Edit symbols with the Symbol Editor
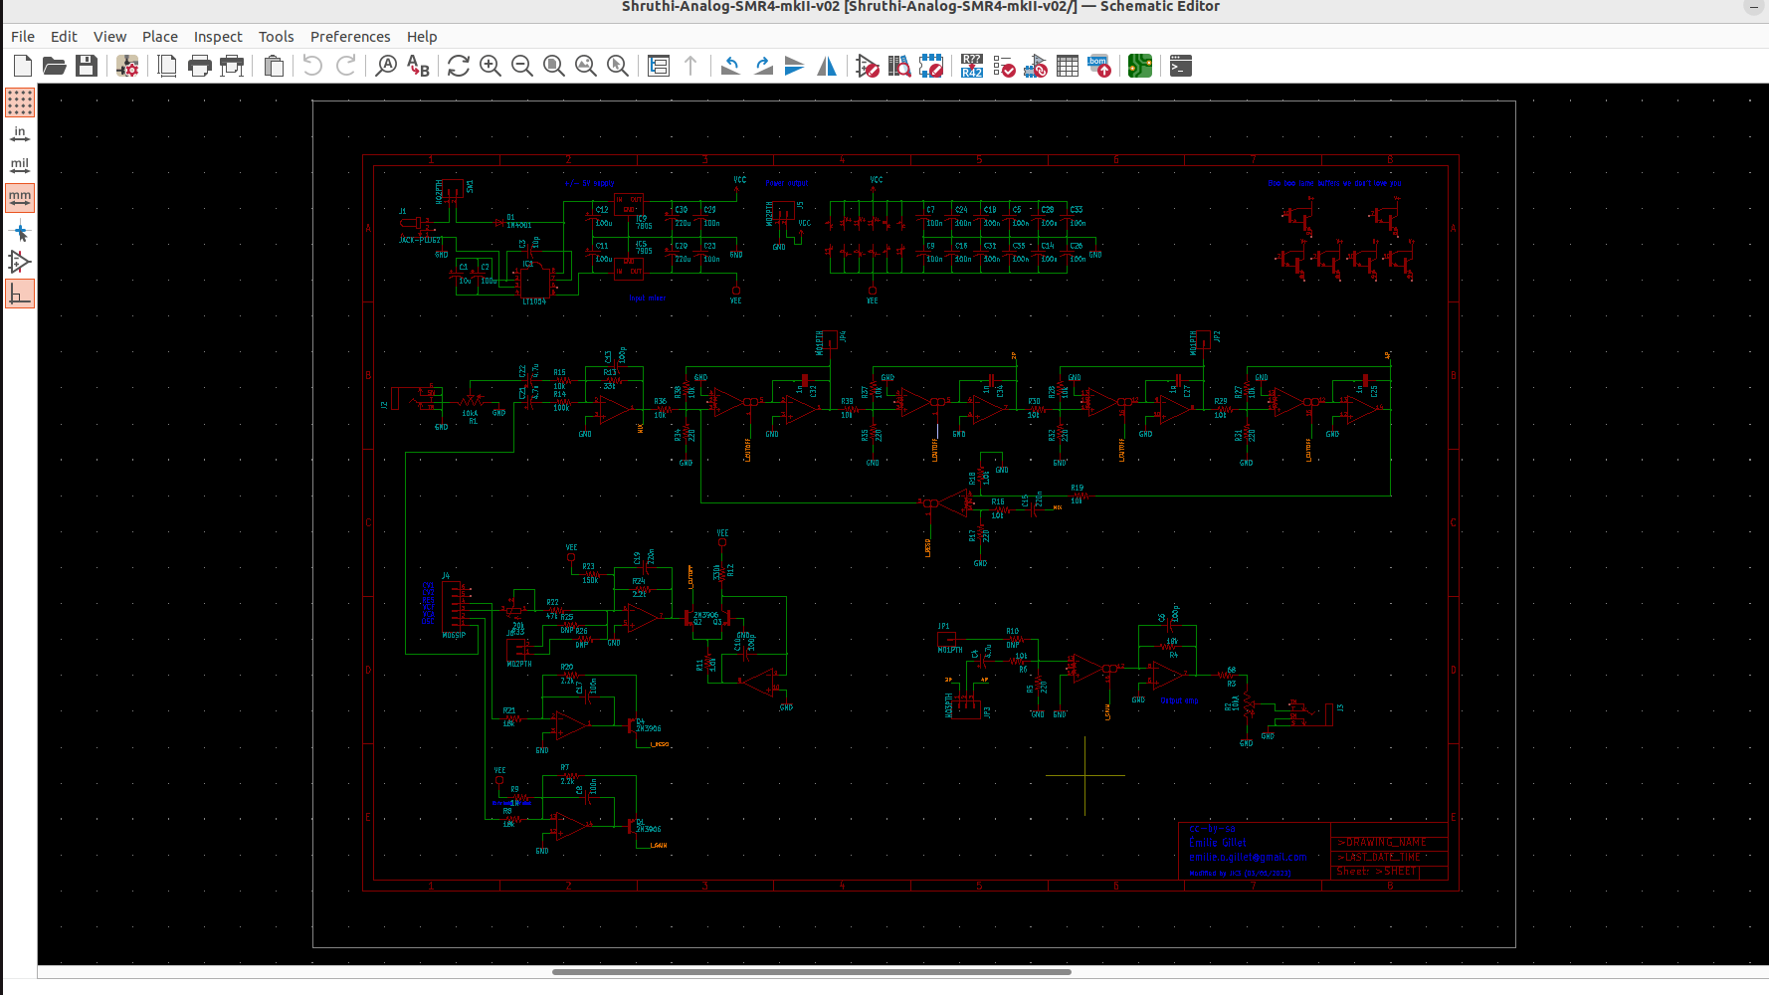 (x=868, y=66)
